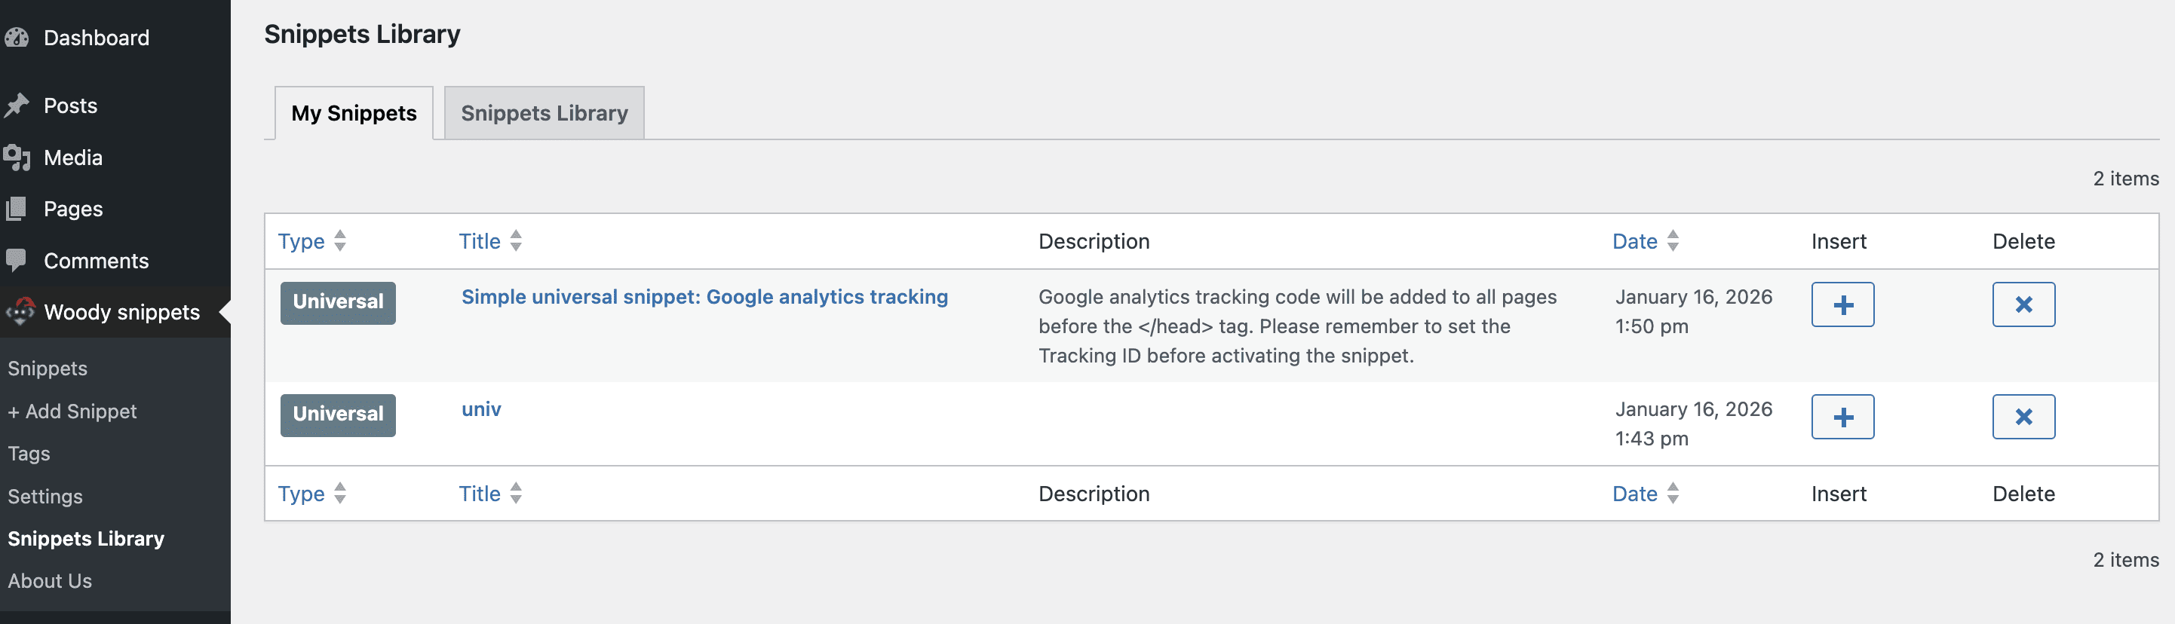This screenshot has height=624, width=2175.
Task: Sort snippets by Date in header
Action: (1634, 241)
